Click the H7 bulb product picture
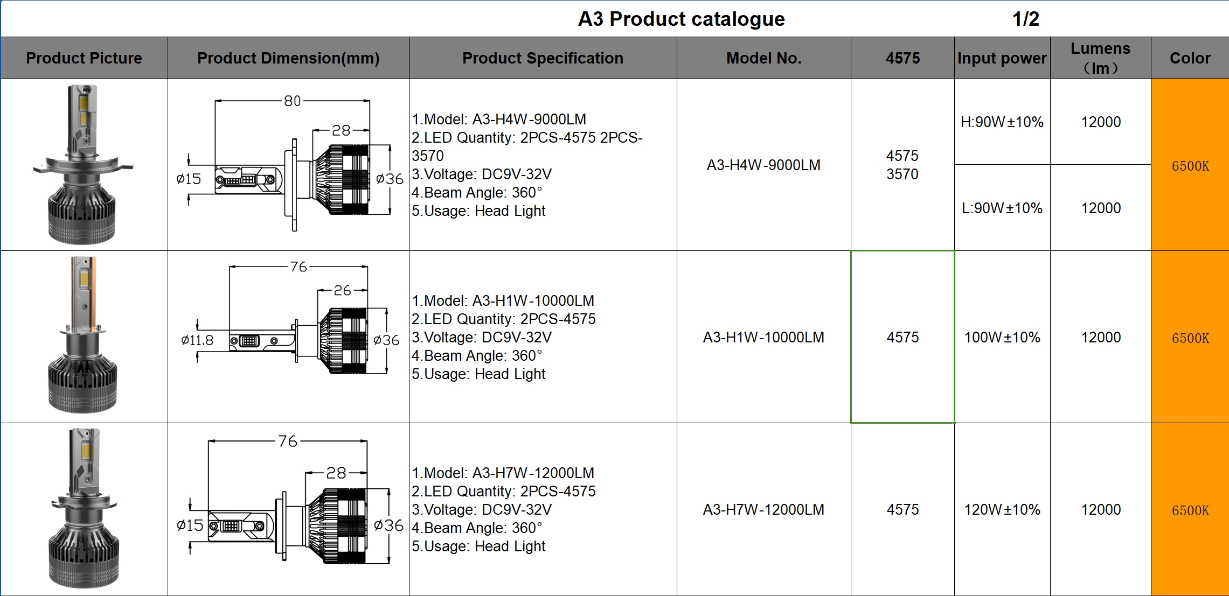The width and height of the screenshot is (1229, 596). point(84,508)
